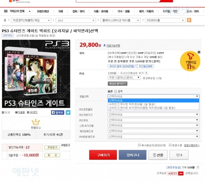Open the 브랜드패션 category menu

pos(43,11)
